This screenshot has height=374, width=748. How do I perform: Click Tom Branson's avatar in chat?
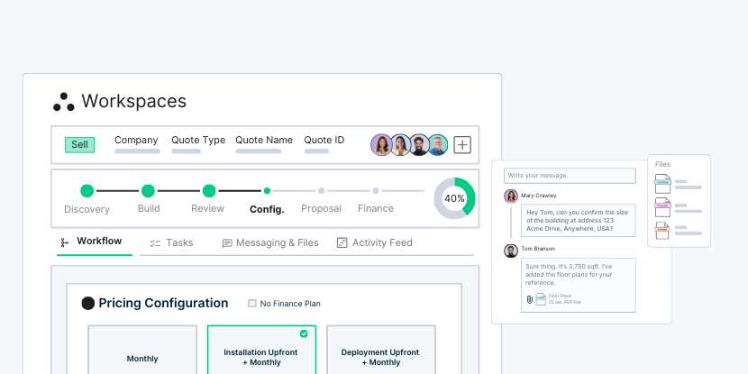point(511,250)
